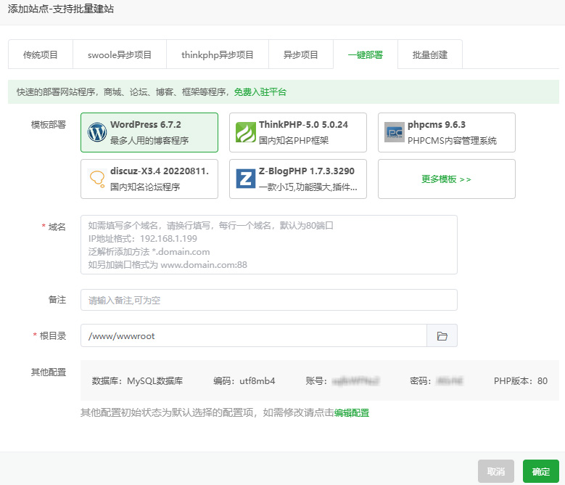This screenshot has height=485, width=565.
Task: Click the discuz speech bubble icon
Action: [x=97, y=179]
